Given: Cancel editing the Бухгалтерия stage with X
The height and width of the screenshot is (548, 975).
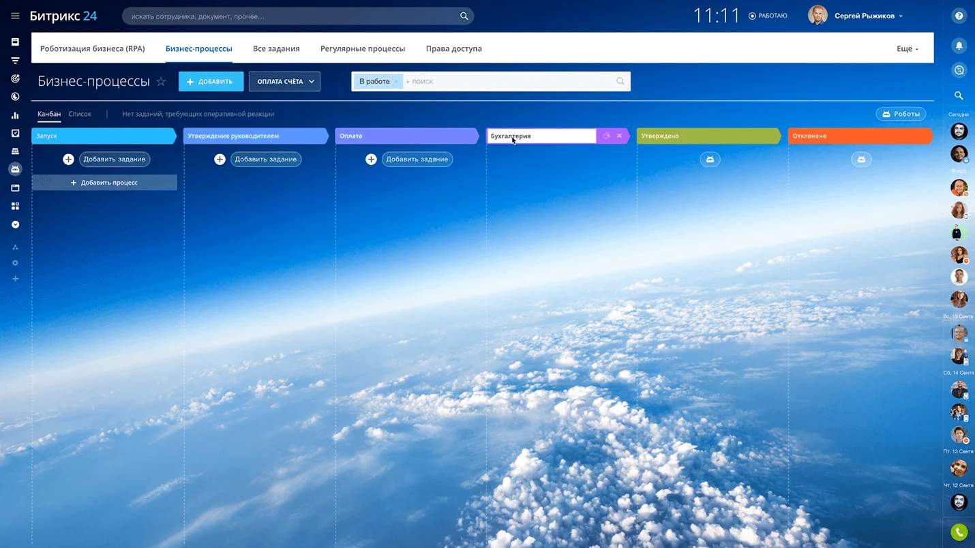Looking at the screenshot, I should click(619, 136).
